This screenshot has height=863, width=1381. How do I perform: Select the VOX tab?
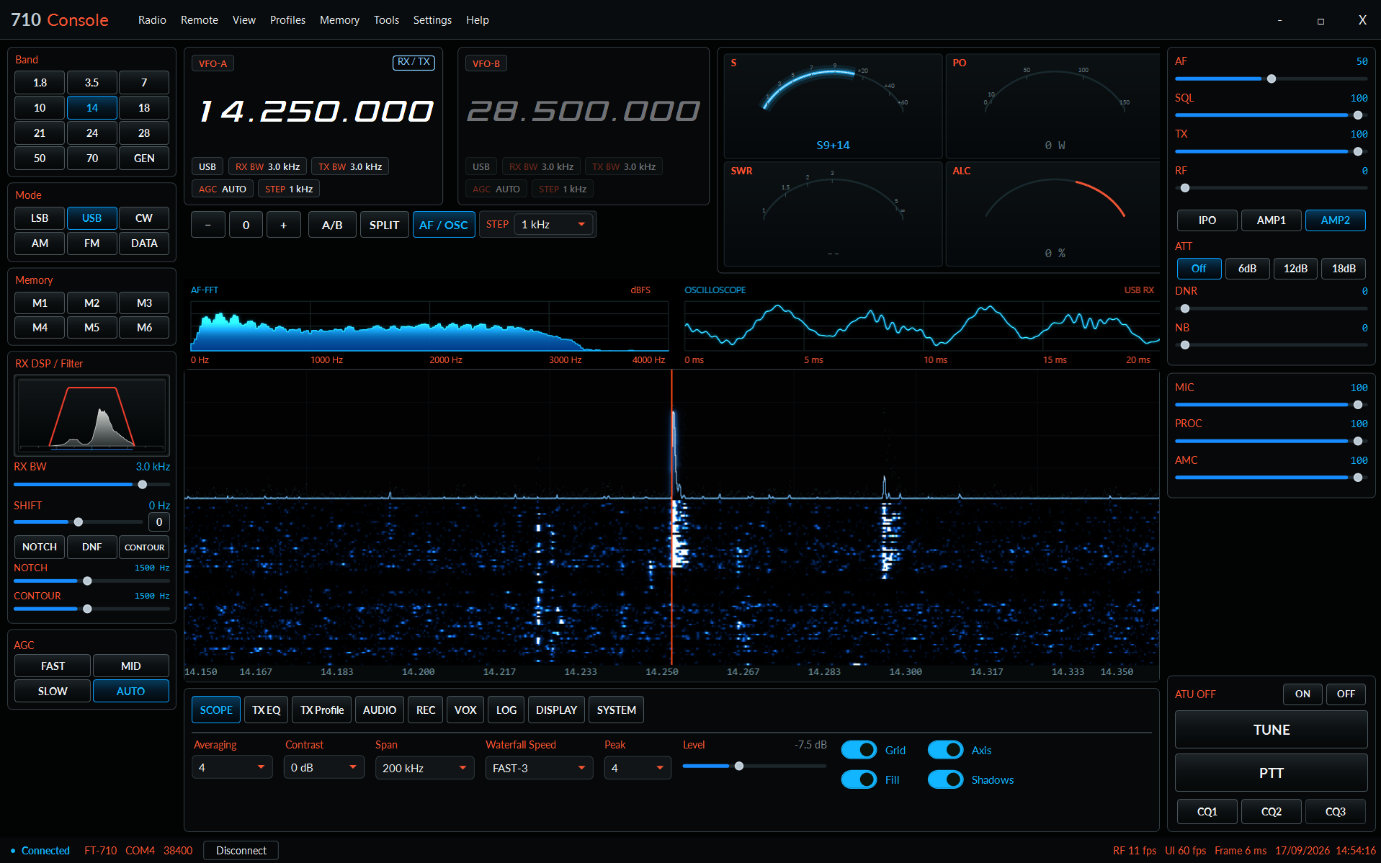(x=465, y=710)
